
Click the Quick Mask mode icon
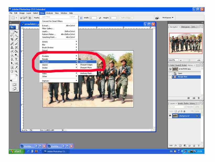click(14, 84)
